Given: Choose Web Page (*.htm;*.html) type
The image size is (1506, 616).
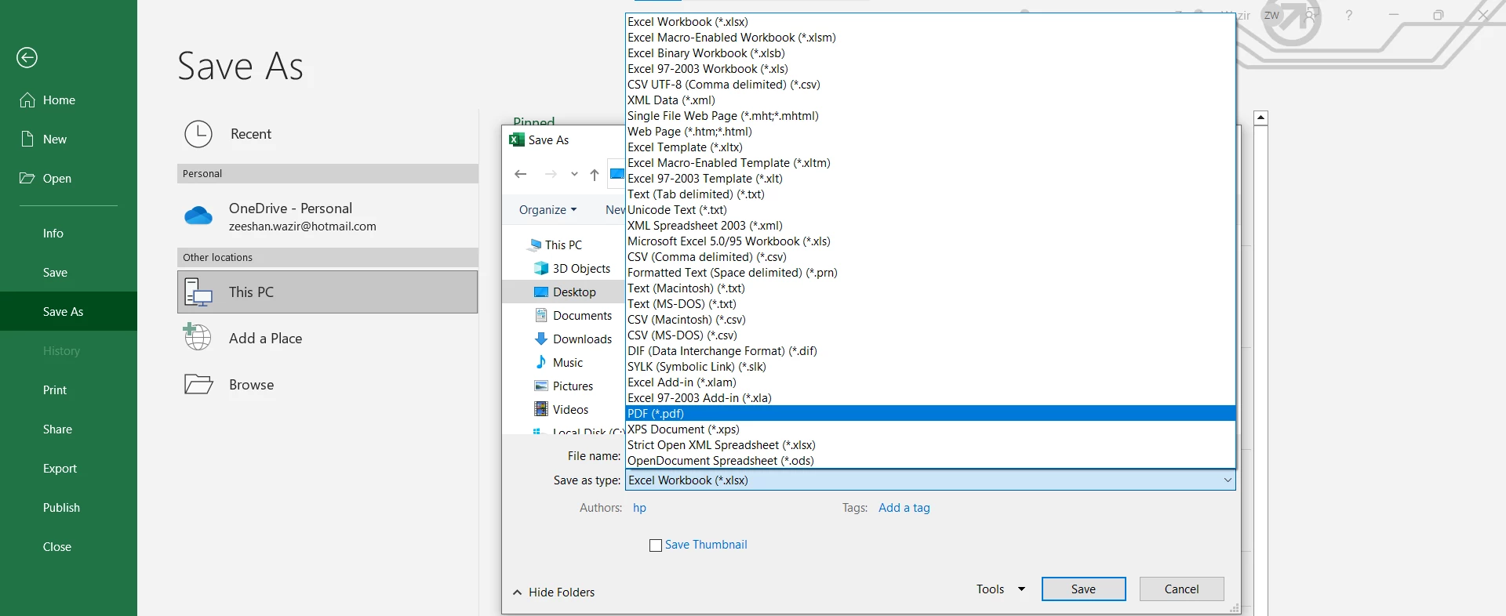Looking at the screenshot, I should tap(930, 132).
